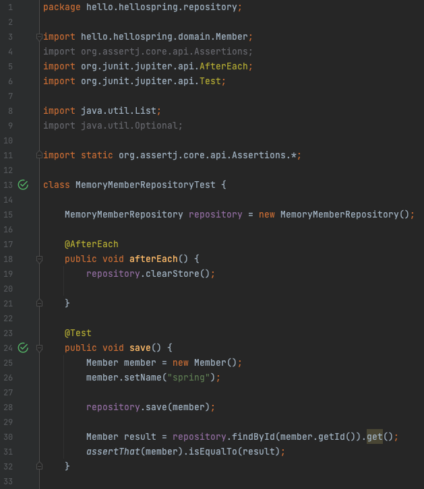This screenshot has height=489, width=424.
Task: Click the "afterEach" method name on line 18
Action: point(154,259)
